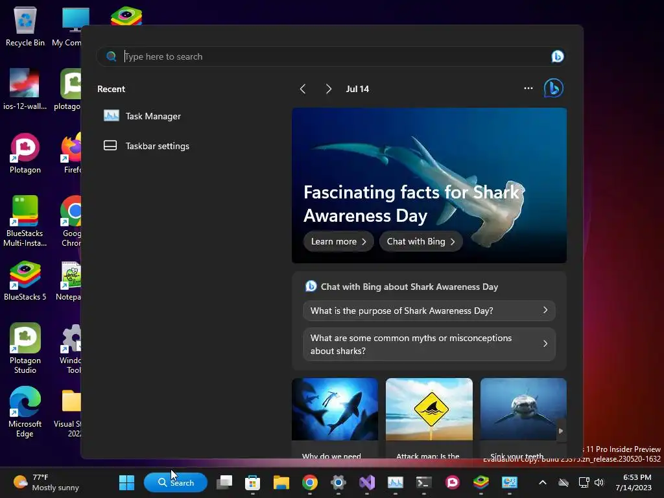Click Chat with Bing button on banner

pyautogui.click(x=420, y=241)
